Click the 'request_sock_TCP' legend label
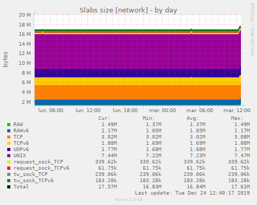257x205 pixels. tap(38, 162)
